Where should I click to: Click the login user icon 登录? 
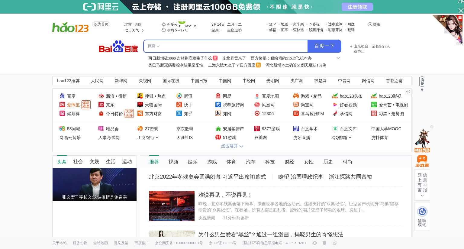[370, 24]
